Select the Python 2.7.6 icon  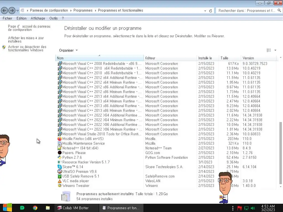coord(60,157)
